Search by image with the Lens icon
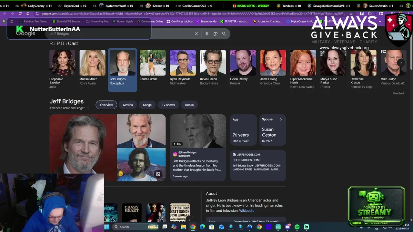 tap(216, 34)
